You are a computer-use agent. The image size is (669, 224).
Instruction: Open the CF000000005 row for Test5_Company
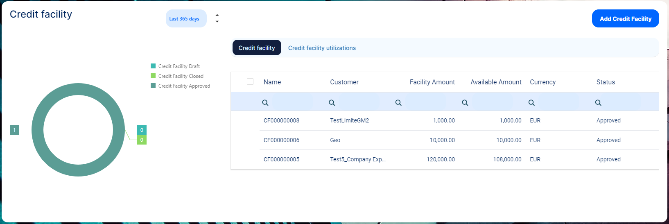281,159
